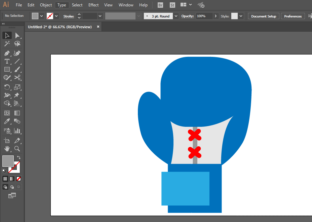Select the Direct Selection tool
The width and height of the screenshot is (312, 222).
point(17,35)
